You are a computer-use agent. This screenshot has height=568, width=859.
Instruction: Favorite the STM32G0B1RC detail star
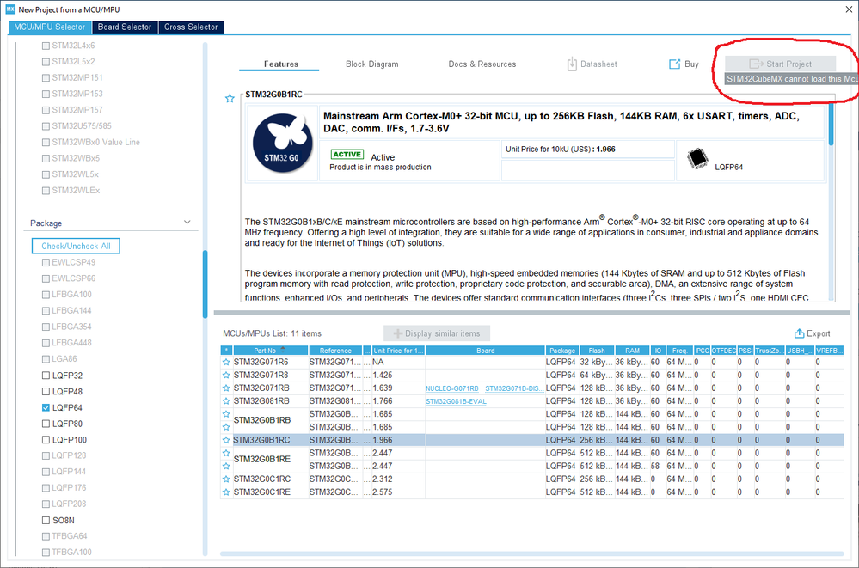click(230, 99)
